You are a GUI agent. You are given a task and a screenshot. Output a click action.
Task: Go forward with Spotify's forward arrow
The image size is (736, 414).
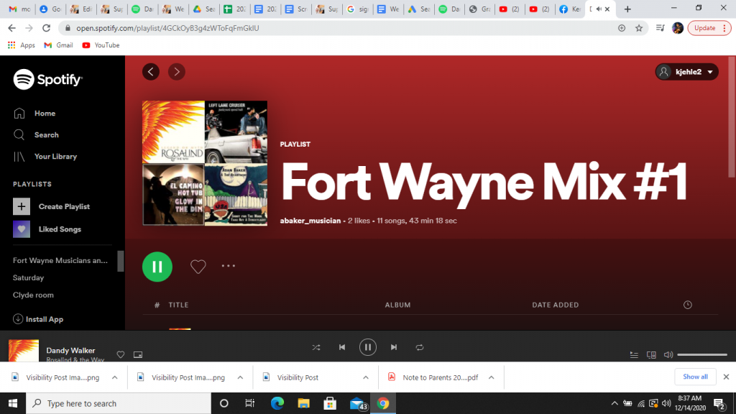[x=177, y=72]
